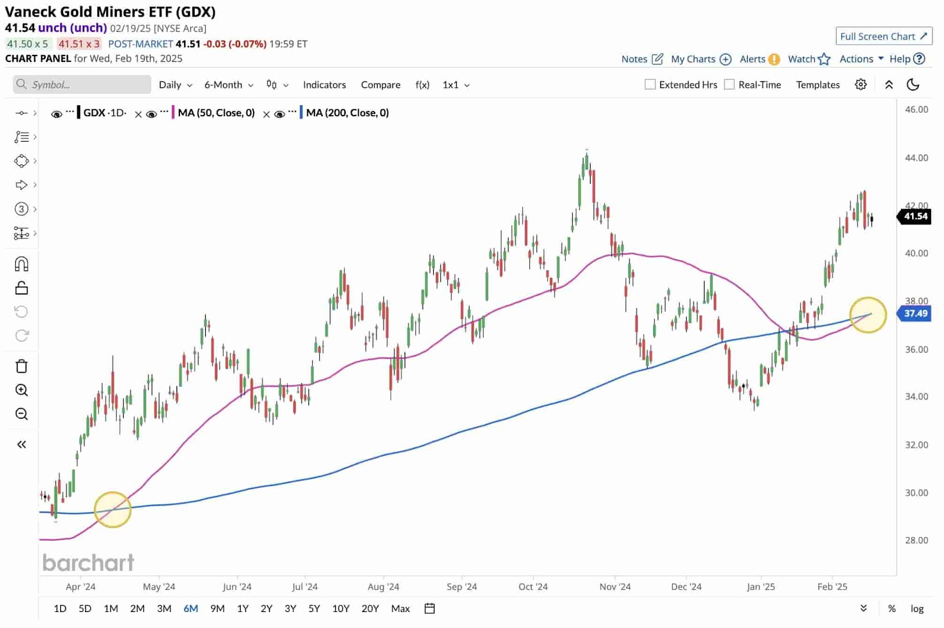
Task: Collapse the left drawing toolbar
Action: pos(21,444)
